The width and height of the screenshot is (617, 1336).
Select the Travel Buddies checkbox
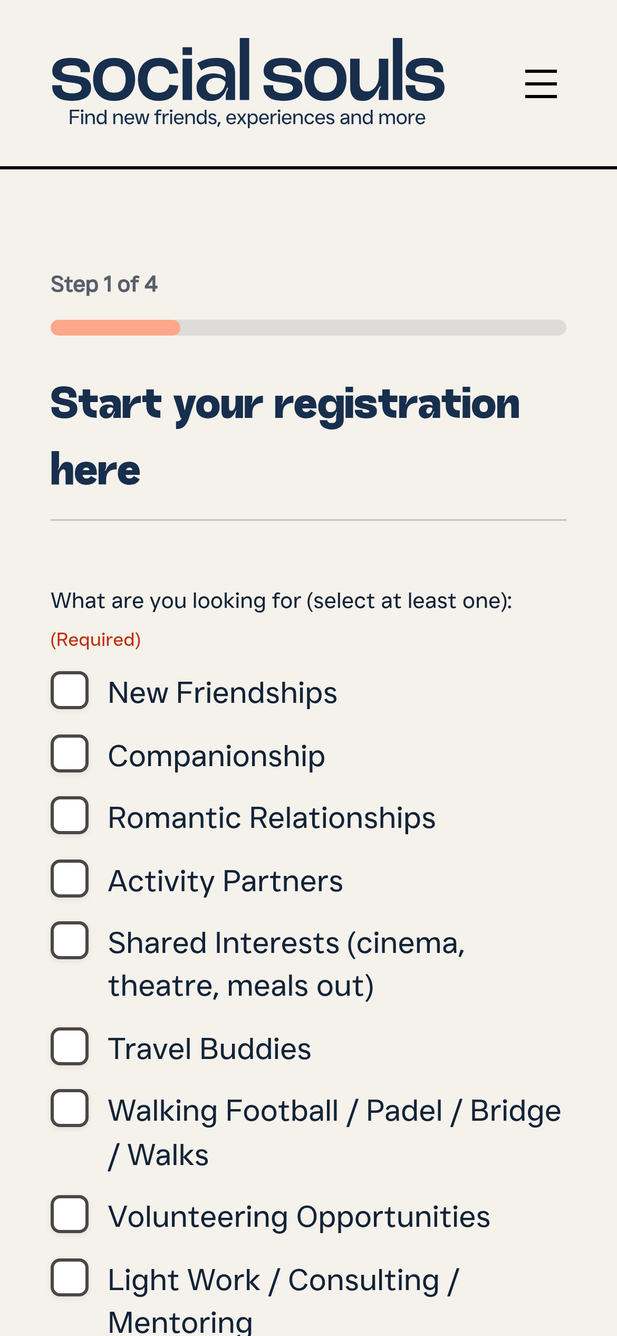(70, 1046)
